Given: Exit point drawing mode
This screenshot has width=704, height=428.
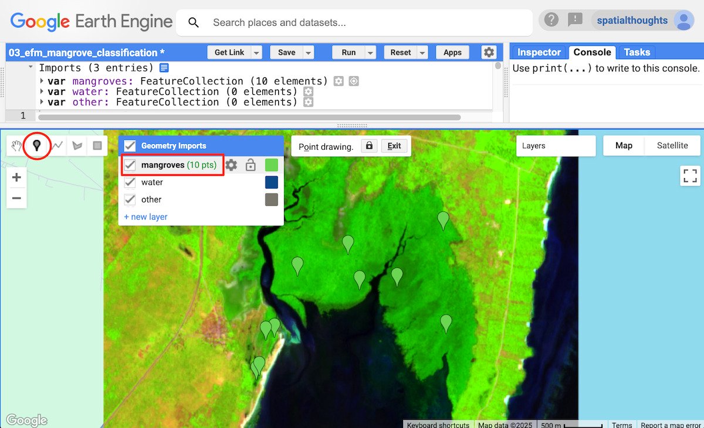Looking at the screenshot, I should (x=394, y=146).
